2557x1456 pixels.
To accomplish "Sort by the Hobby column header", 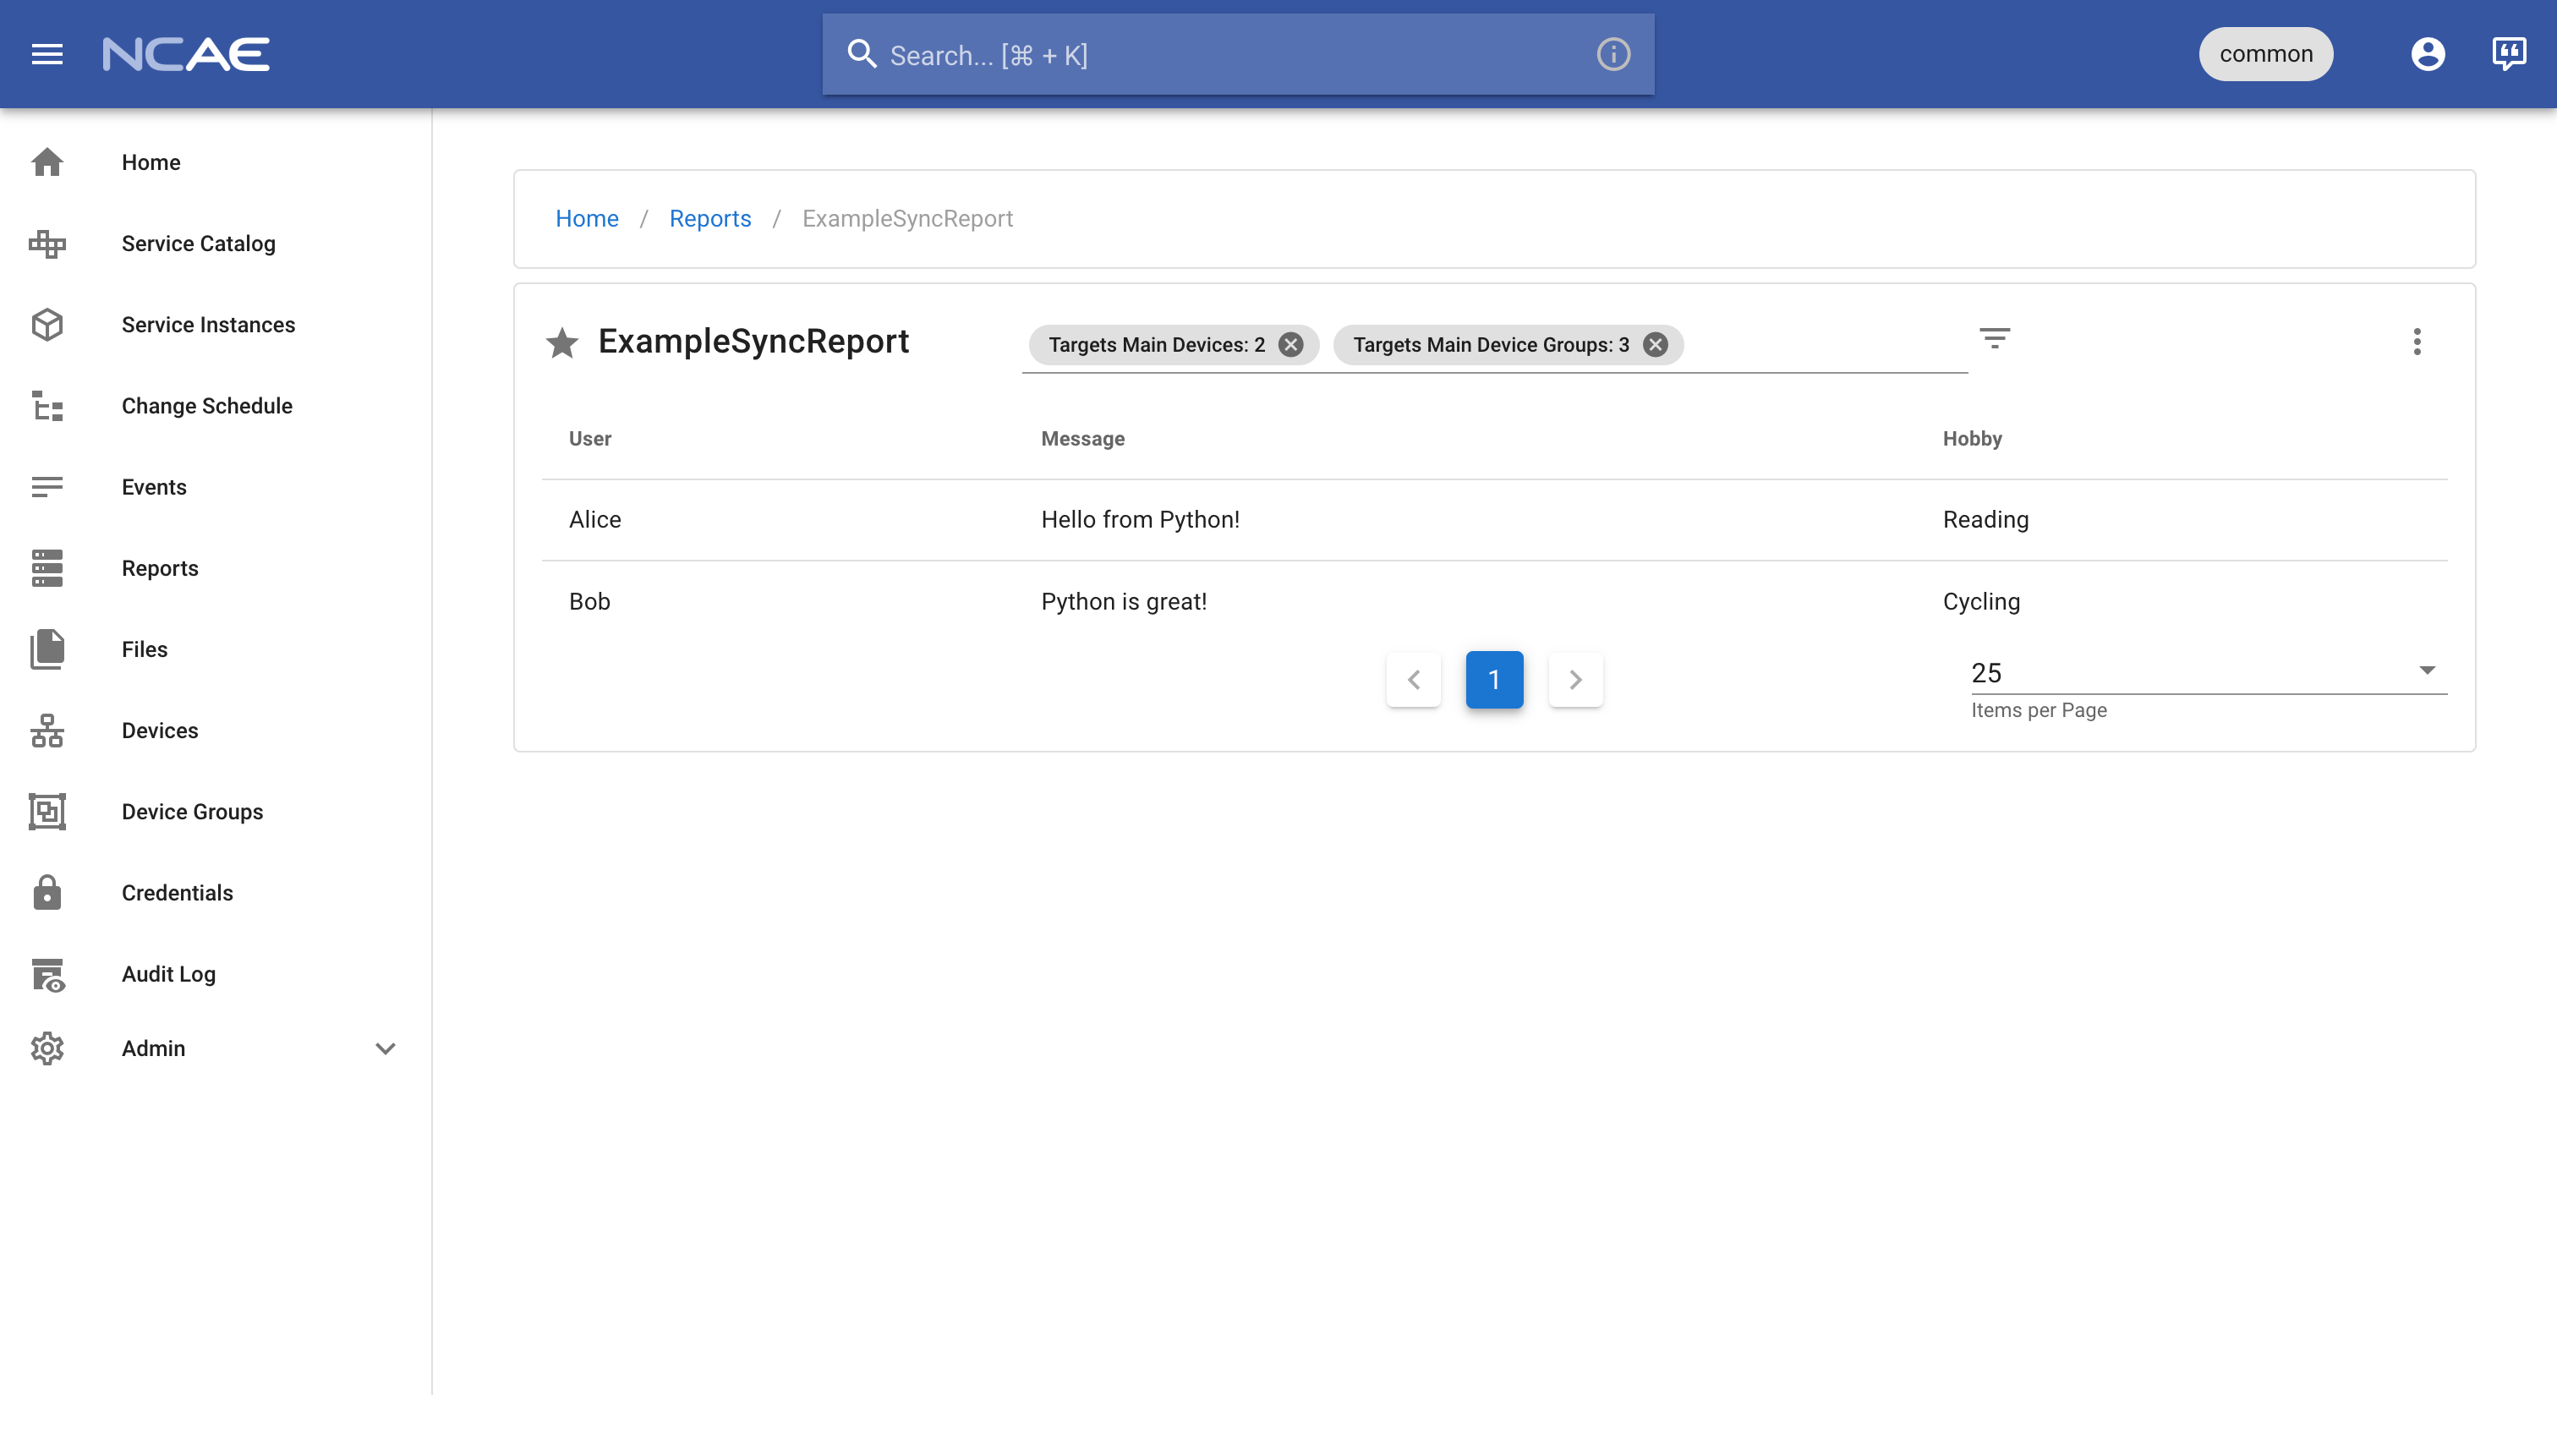I will 1971,439.
